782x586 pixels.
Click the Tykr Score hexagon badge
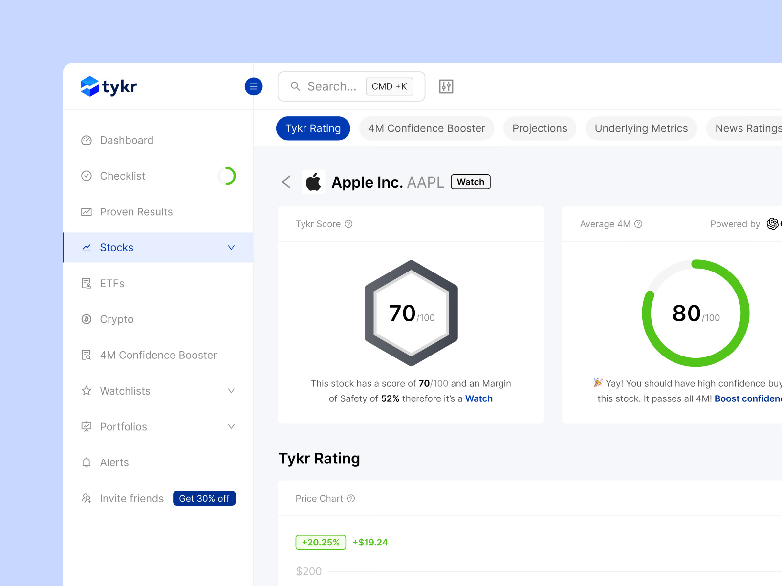(x=412, y=313)
